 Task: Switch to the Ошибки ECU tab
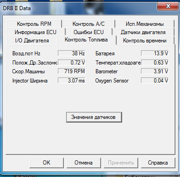89,32
